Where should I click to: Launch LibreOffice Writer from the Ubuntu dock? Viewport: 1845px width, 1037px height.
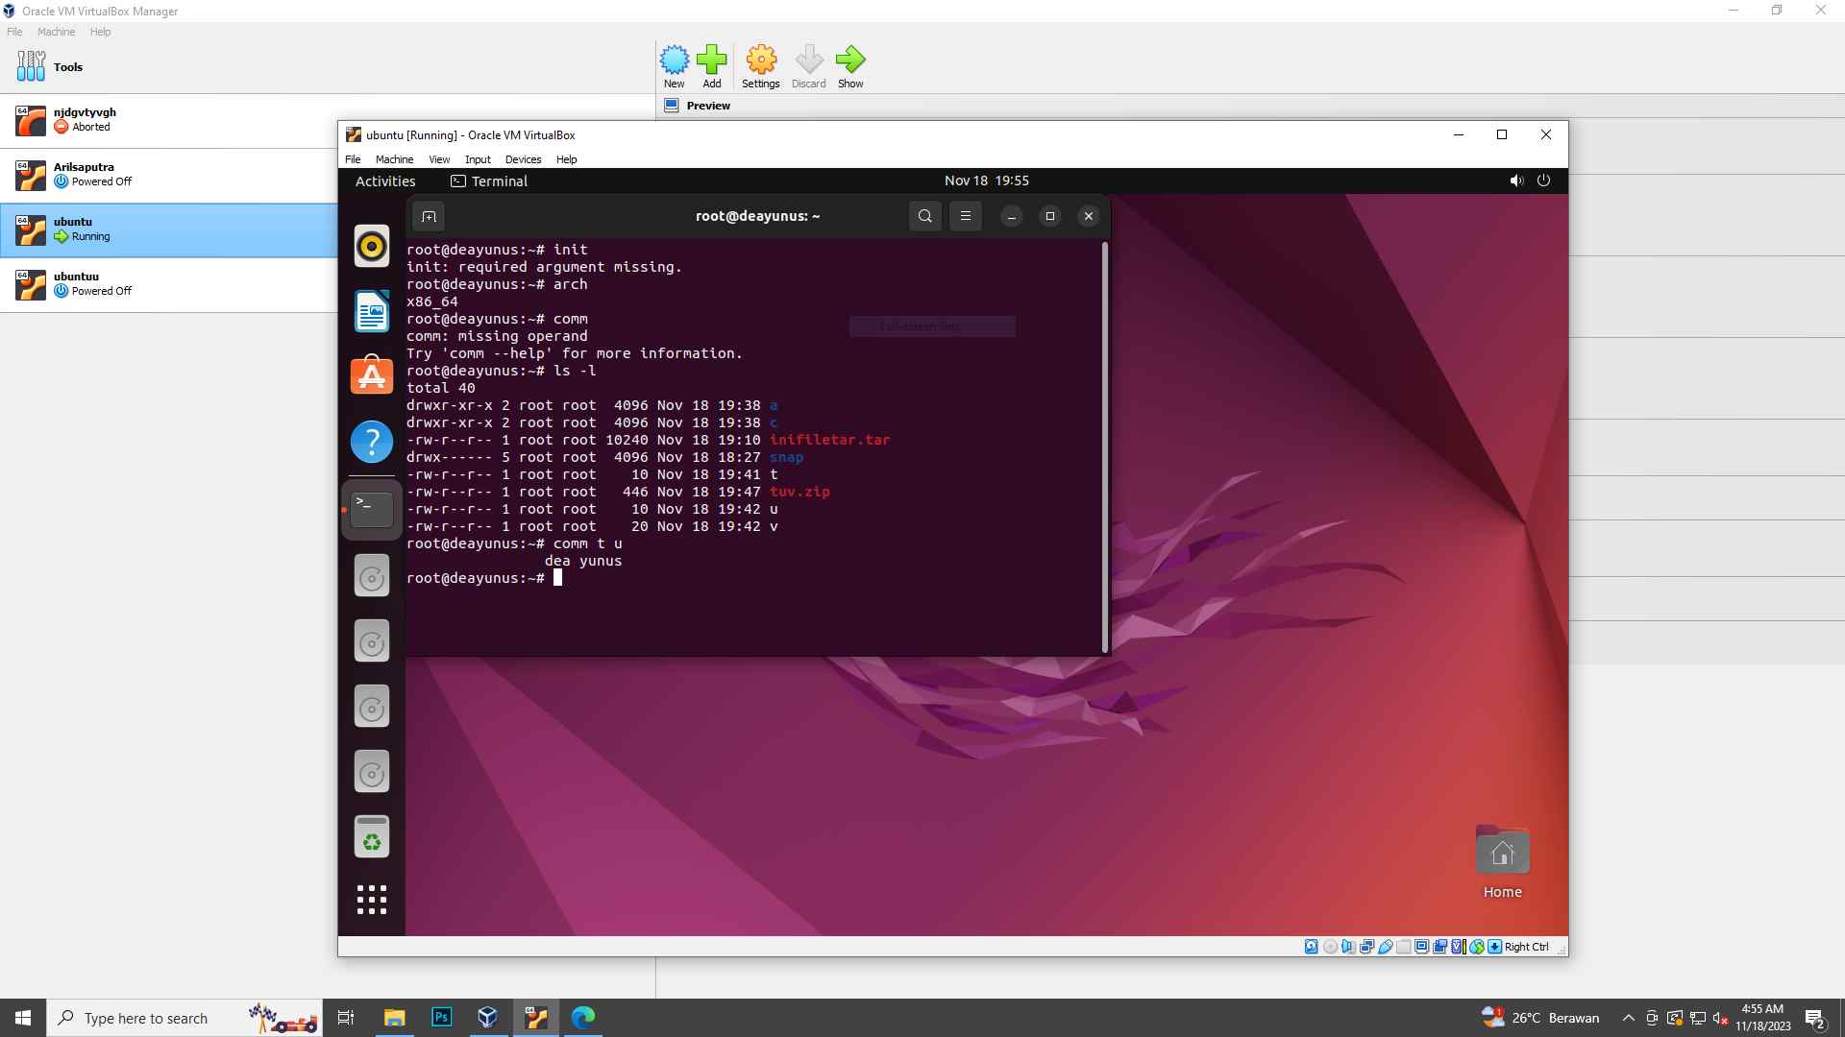point(372,311)
